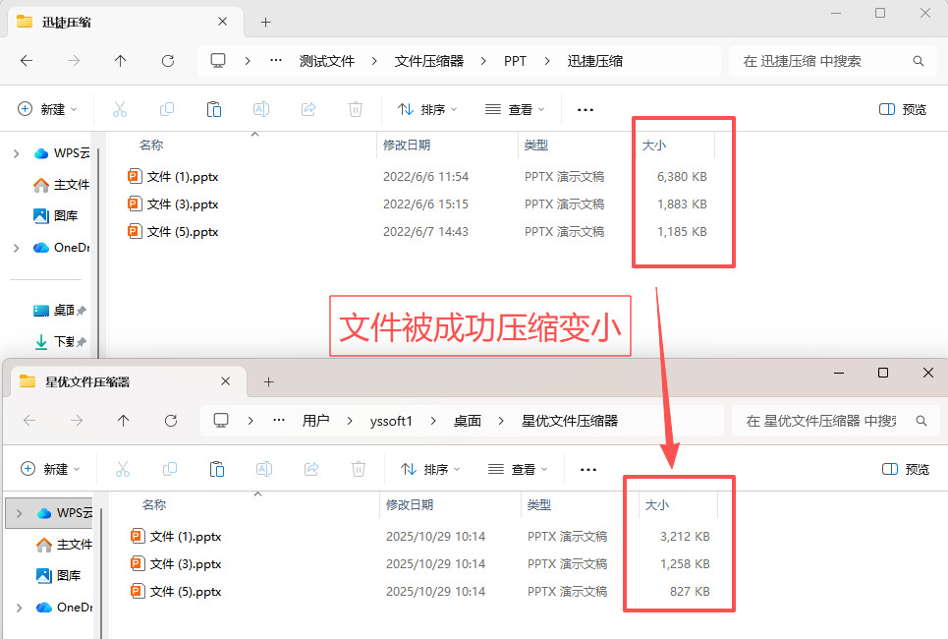The height and width of the screenshot is (639, 948).
Task: Click 桌面 breadcrumb in 星优文件压缩器 window
Action: point(468,421)
